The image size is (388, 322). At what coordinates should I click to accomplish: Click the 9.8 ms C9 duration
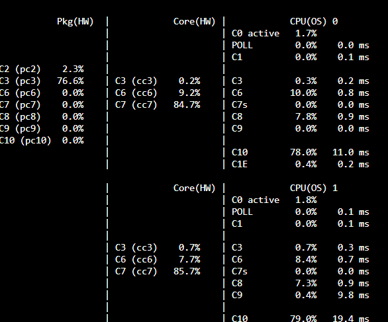tap(354, 295)
